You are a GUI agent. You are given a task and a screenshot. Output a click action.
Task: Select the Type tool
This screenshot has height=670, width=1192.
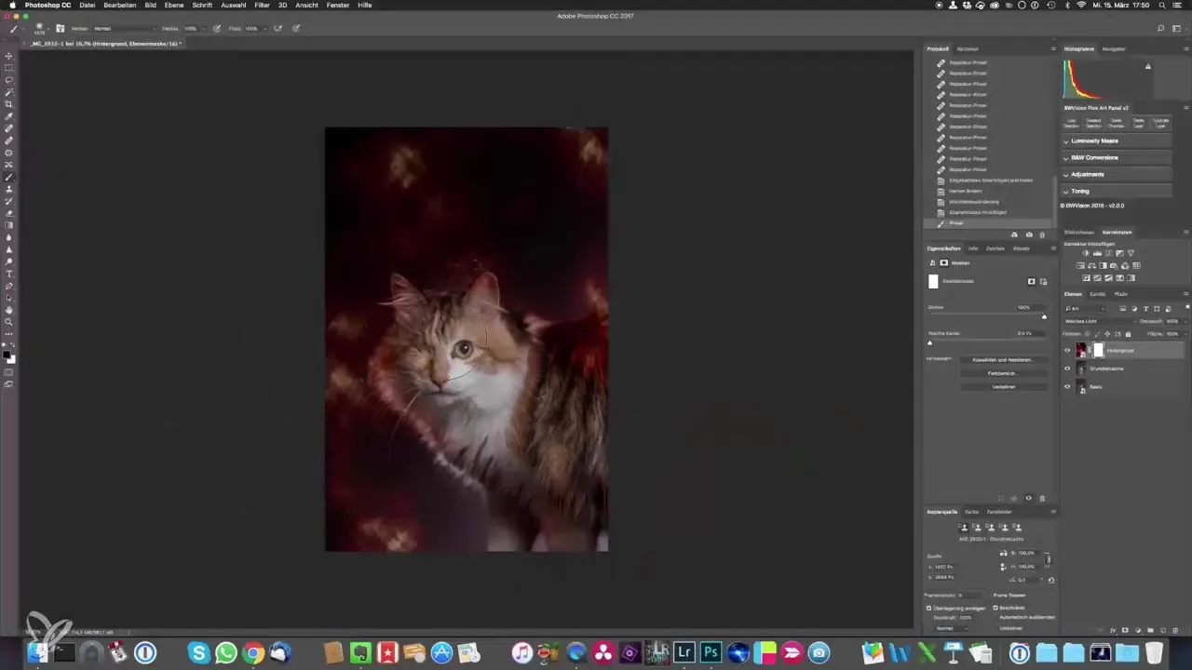[x=9, y=274]
